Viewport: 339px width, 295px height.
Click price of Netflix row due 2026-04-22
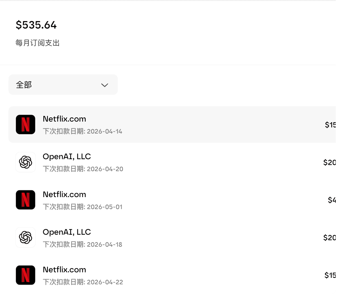tap(330, 275)
